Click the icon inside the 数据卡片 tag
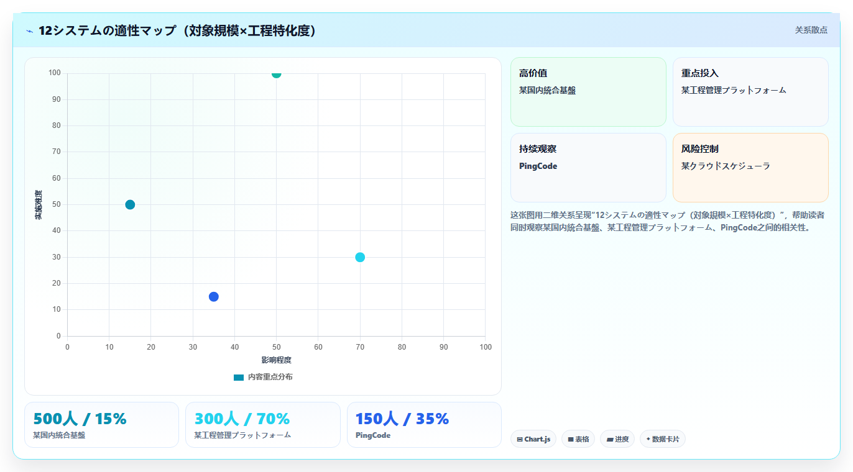This screenshot has height=472, width=853. pos(648,439)
